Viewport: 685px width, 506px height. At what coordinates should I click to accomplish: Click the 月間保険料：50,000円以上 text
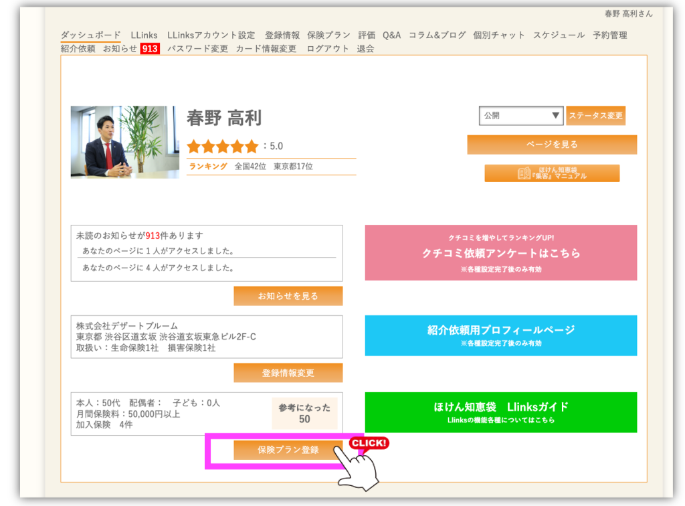pos(128,414)
